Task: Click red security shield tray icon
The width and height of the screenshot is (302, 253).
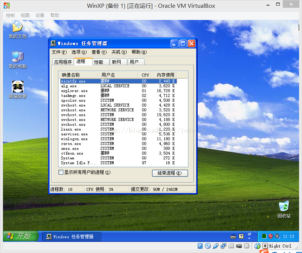Action: 271,236
